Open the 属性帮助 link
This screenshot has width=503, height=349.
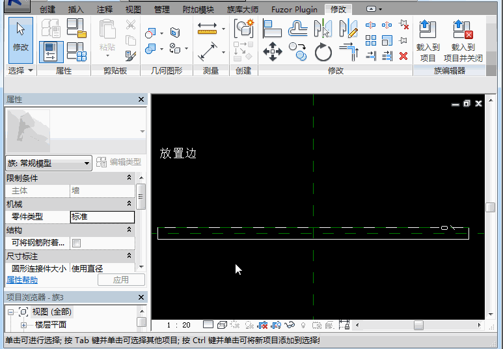pos(23,279)
